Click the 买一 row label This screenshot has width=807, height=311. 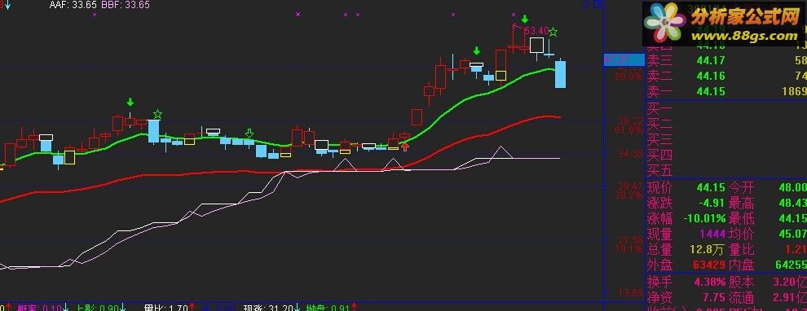[x=659, y=109]
